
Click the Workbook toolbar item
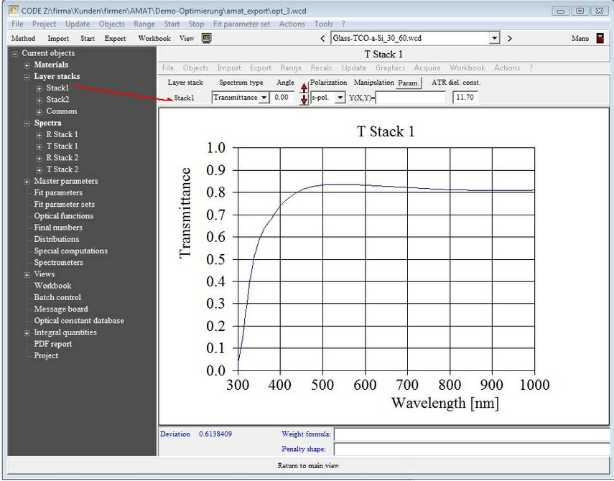(154, 38)
